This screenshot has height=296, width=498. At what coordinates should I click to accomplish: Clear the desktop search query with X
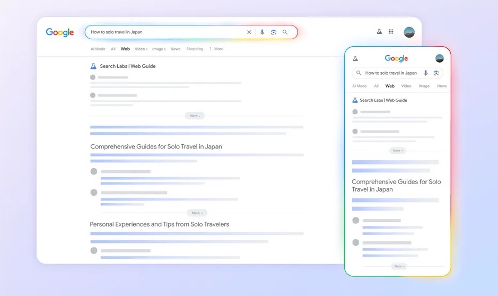pos(249,32)
